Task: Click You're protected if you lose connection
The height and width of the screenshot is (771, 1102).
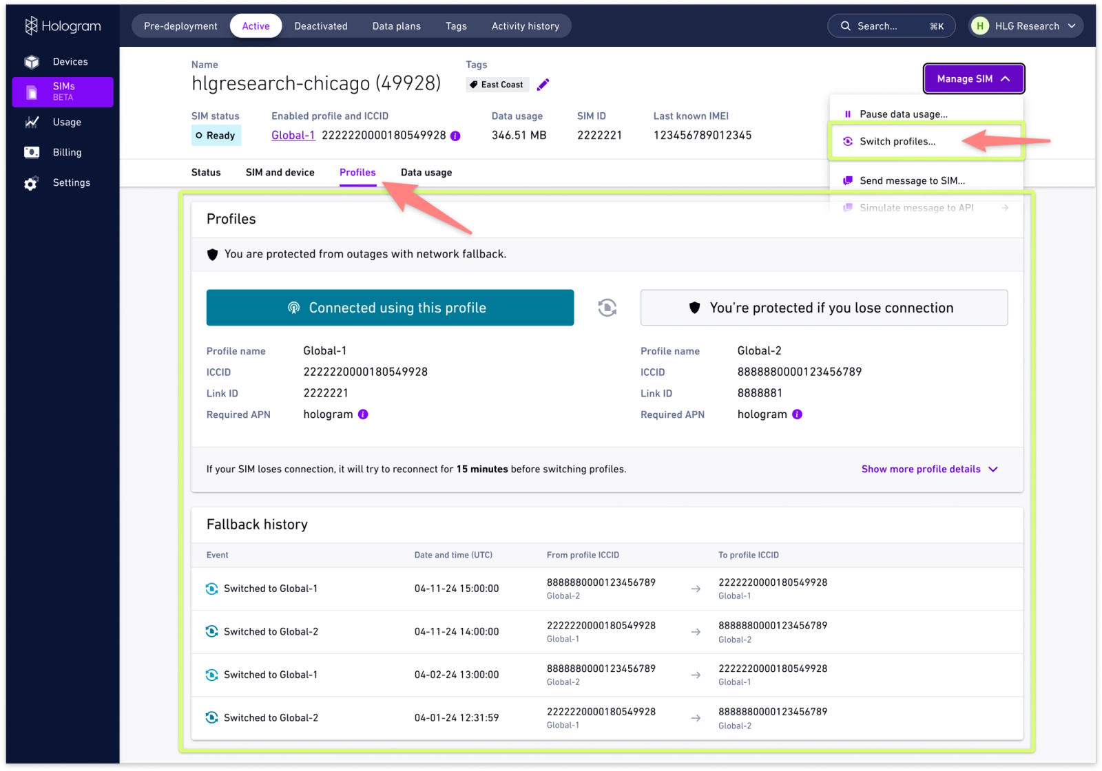Action: (x=824, y=308)
